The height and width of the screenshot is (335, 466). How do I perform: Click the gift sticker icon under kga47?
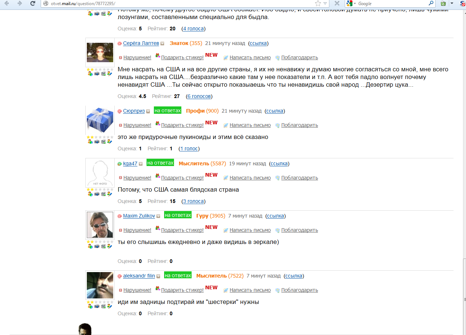pyautogui.click(x=158, y=176)
